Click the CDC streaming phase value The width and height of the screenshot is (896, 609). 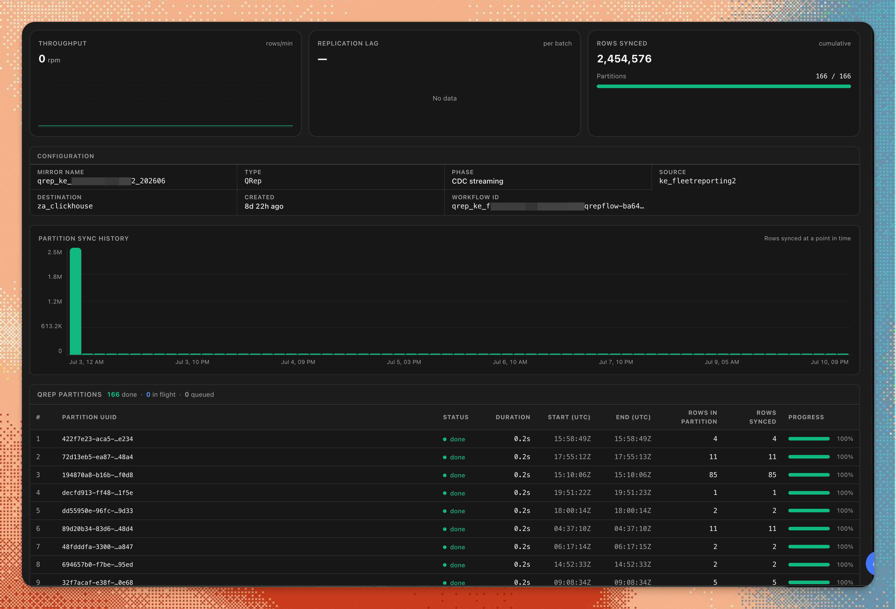pos(477,181)
